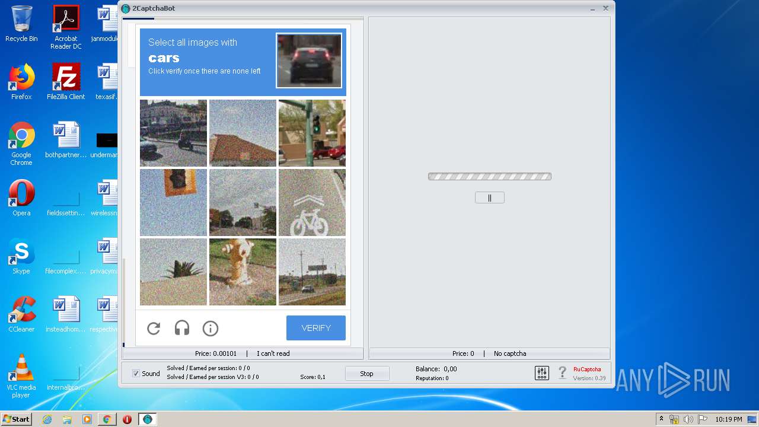Open the CCleaner desktop icon
The height and width of the screenshot is (427, 759).
[x=21, y=314]
